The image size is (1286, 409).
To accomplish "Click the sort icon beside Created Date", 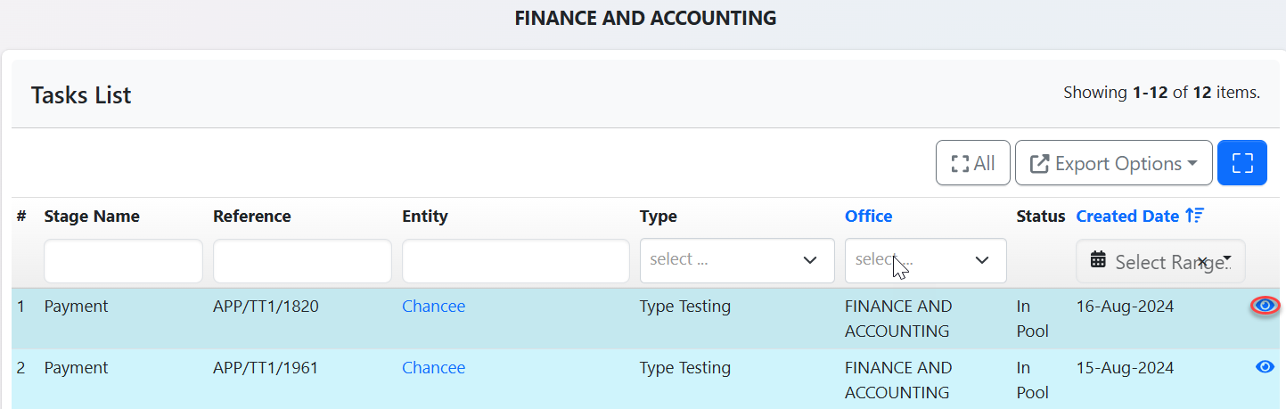I will click(1195, 216).
